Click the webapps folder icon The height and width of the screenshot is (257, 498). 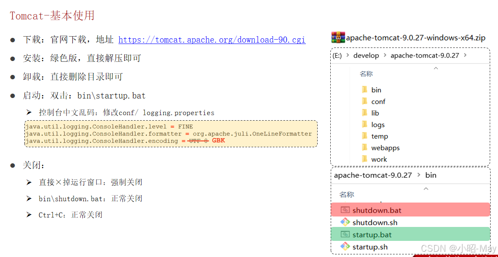pos(365,147)
